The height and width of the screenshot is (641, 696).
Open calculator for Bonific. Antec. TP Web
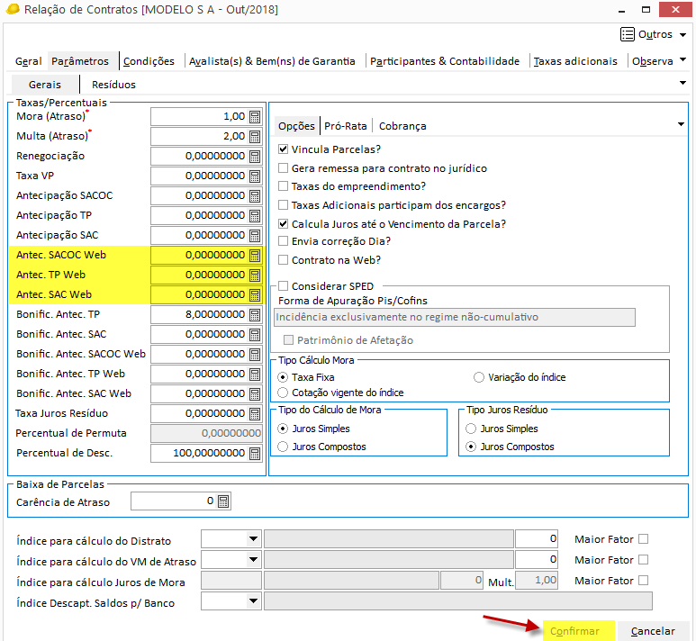[x=255, y=375]
